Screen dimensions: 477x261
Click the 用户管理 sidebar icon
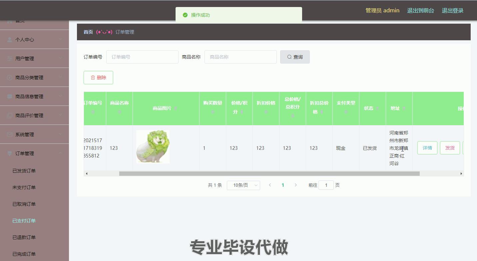9,59
